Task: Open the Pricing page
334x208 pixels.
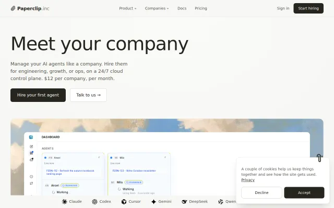Action: pos(200,8)
